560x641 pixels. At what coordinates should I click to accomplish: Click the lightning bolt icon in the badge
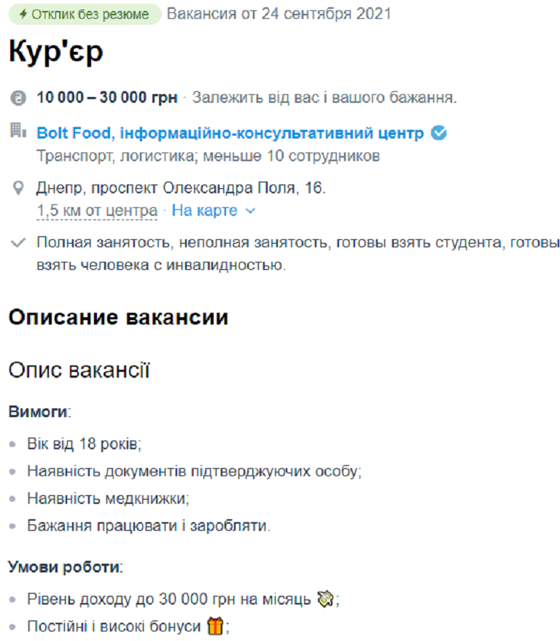click(23, 14)
